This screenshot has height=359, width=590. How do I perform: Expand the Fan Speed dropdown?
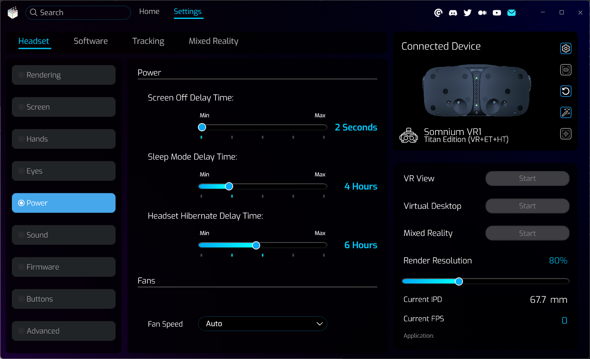262,324
